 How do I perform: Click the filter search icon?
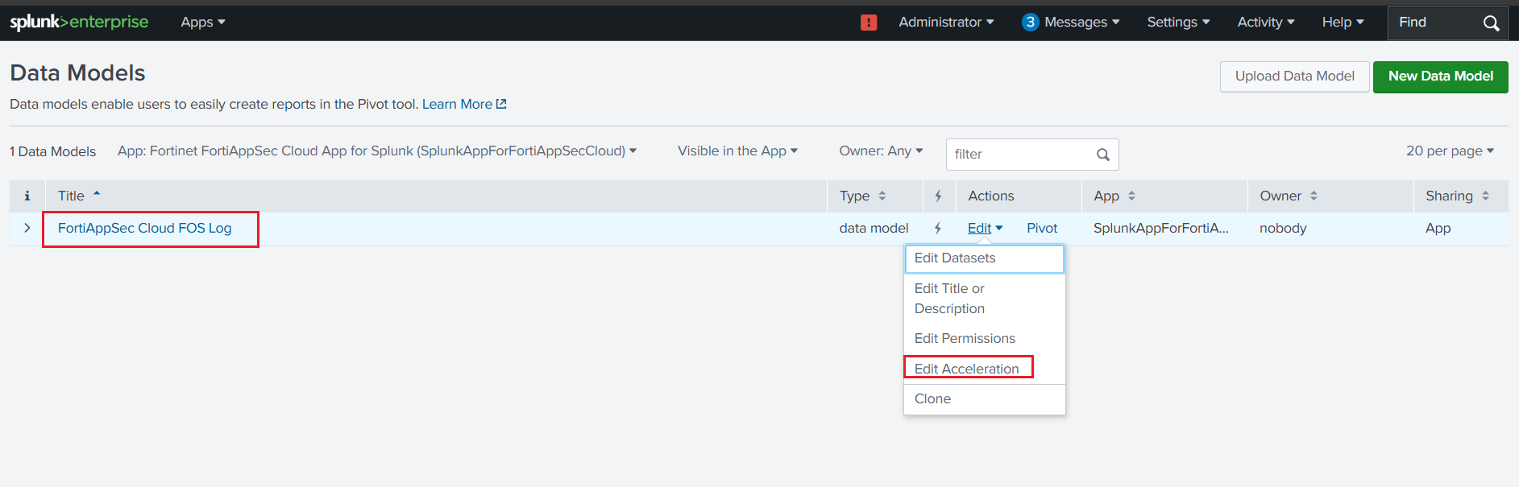coord(1102,155)
